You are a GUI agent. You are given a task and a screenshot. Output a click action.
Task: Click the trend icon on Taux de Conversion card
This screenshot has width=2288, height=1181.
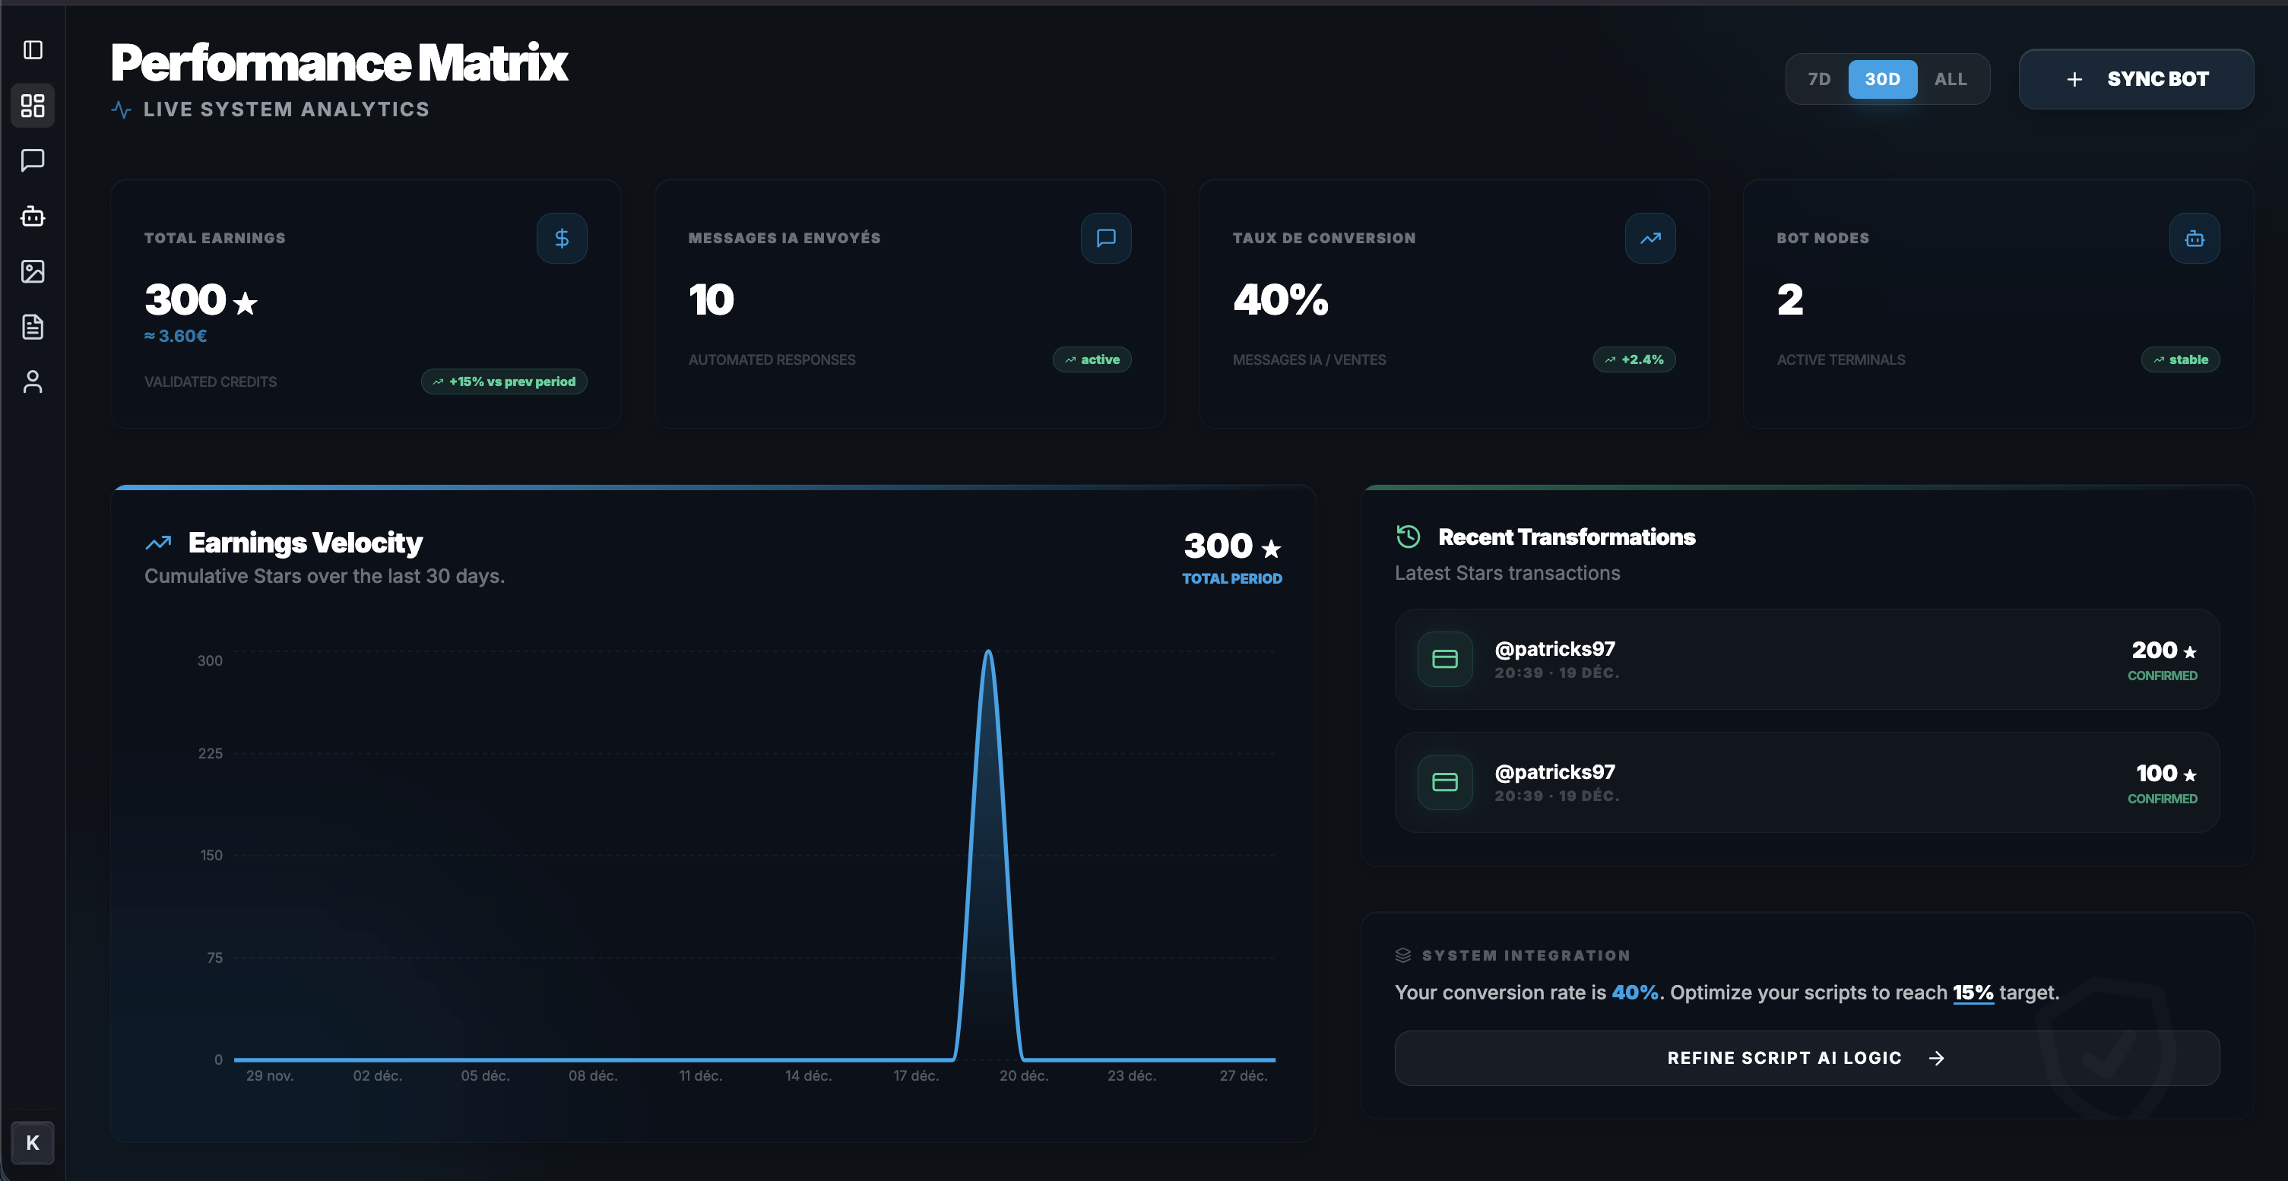click(x=1649, y=238)
